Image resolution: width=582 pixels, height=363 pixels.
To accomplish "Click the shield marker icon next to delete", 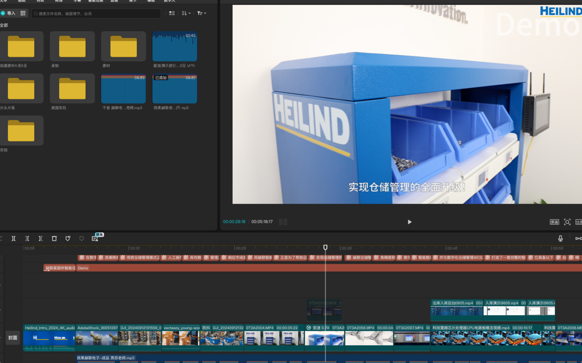I will point(68,239).
